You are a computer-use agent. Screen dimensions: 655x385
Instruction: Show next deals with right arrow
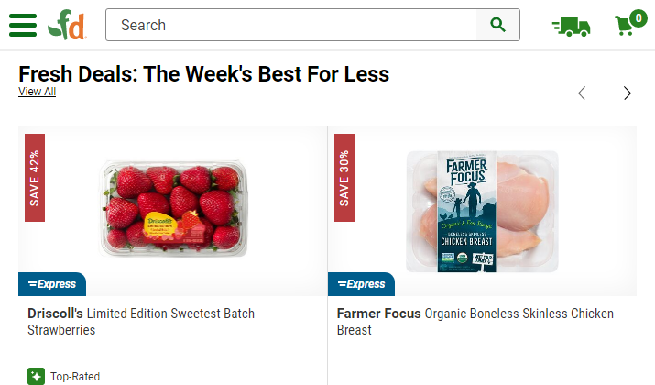(628, 93)
